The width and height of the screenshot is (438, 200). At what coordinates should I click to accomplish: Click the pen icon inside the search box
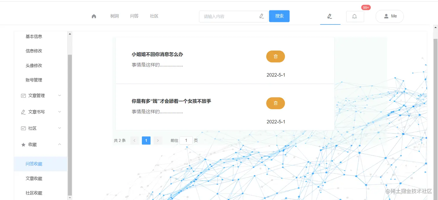point(262,16)
